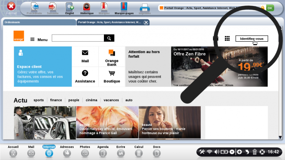The image size is (285, 160).
Task: Switch to the Ordissinaute tab
Action: point(39,22)
